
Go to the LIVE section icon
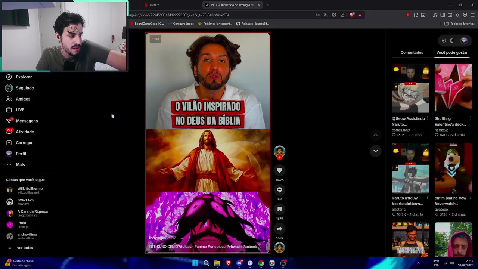9,110
